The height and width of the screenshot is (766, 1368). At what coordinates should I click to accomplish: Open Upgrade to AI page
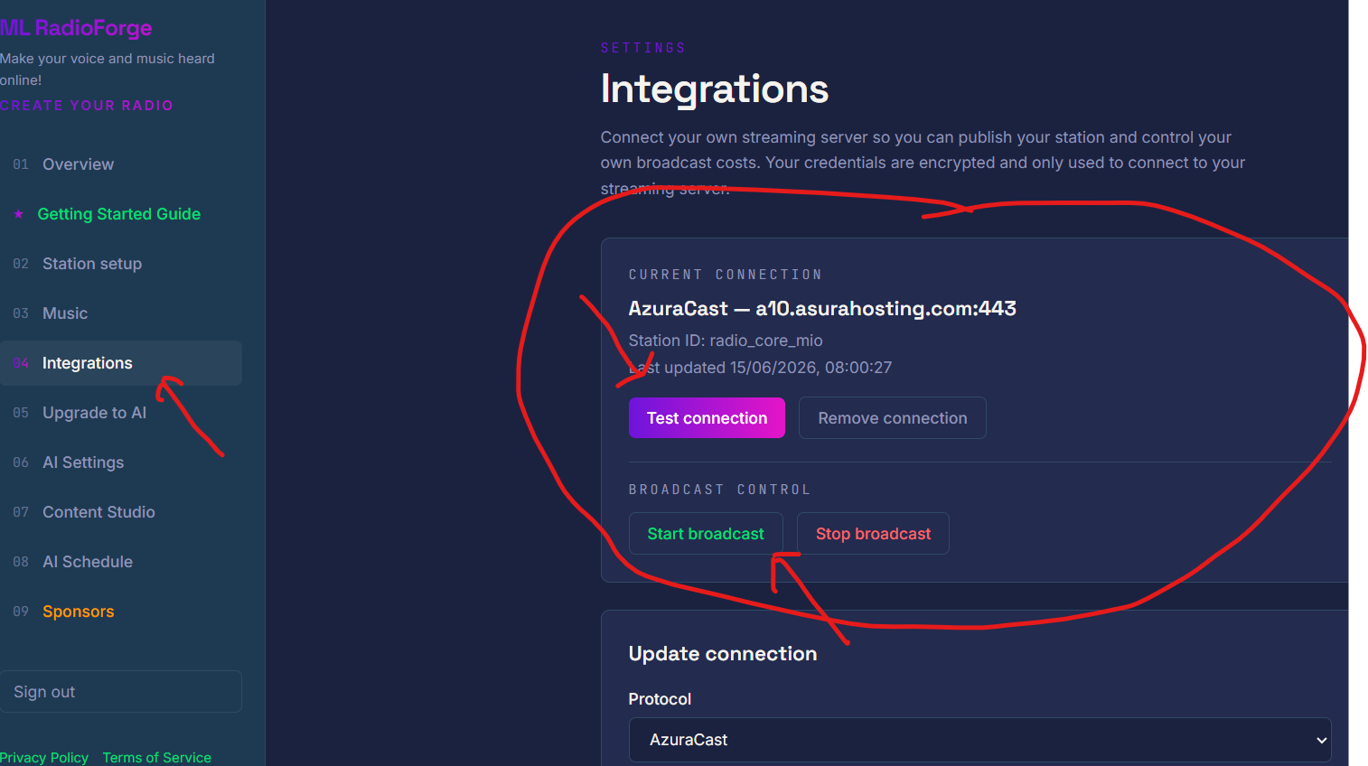pyautogui.click(x=121, y=413)
